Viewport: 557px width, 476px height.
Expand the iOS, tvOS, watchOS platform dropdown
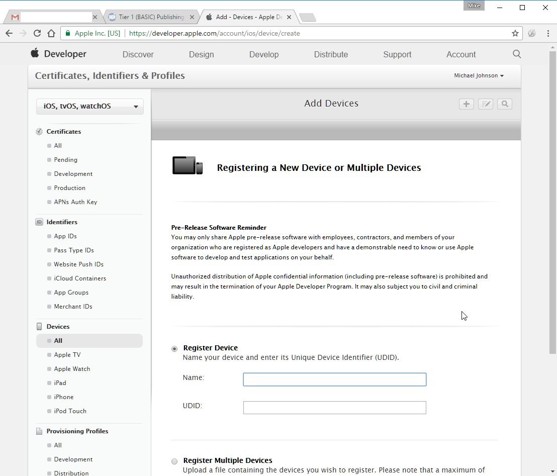coord(90,106)
